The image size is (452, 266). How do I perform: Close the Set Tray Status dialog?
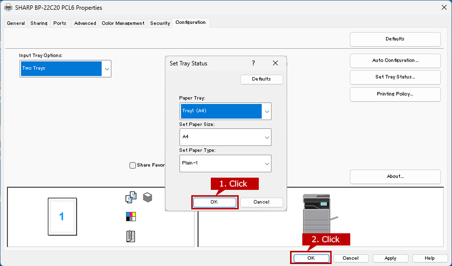tap(275, 63)
